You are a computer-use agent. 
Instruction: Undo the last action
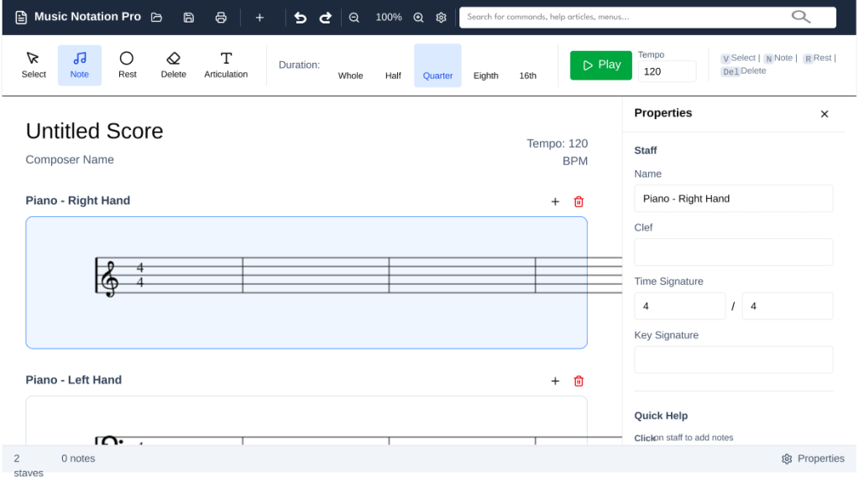[x=300, y=18]
